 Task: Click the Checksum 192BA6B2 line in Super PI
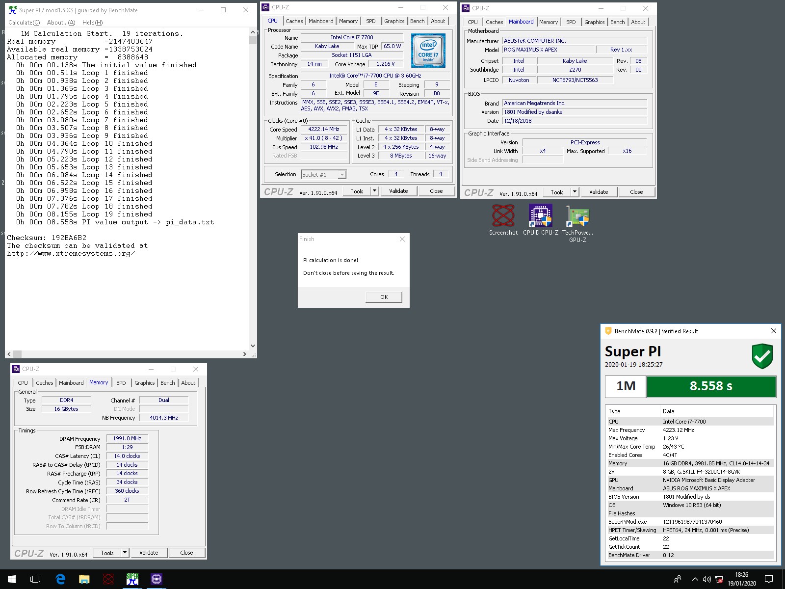tap(47, 238)
